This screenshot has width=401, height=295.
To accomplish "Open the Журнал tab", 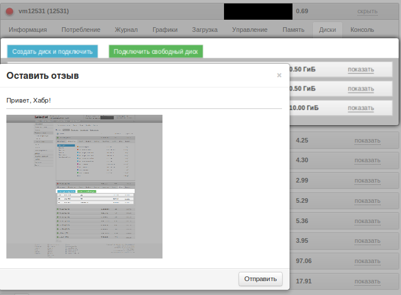I will tap(127, 30).
